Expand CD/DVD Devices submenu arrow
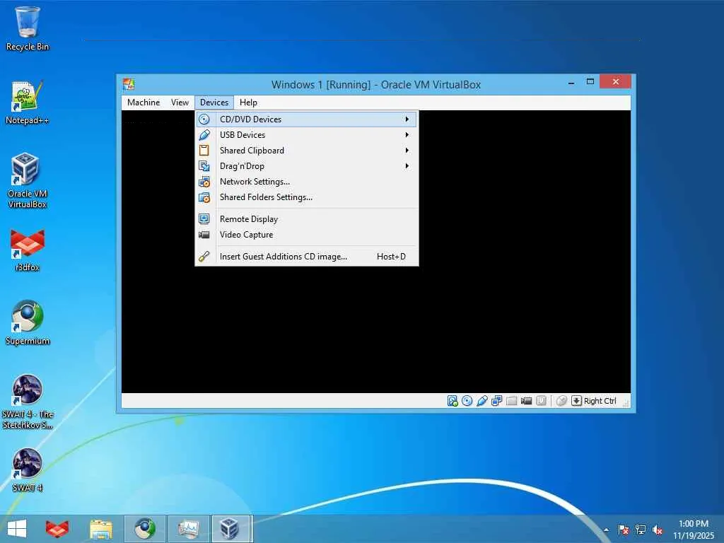 [x=407, y=119]
